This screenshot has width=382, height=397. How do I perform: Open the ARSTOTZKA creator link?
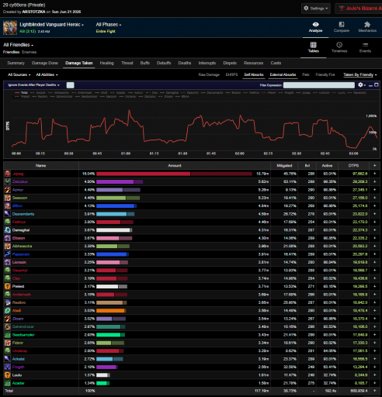coord(33,12)
